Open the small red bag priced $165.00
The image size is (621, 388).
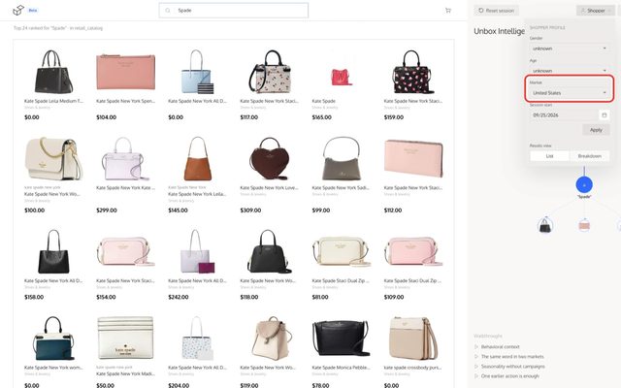tap(342, 78)
